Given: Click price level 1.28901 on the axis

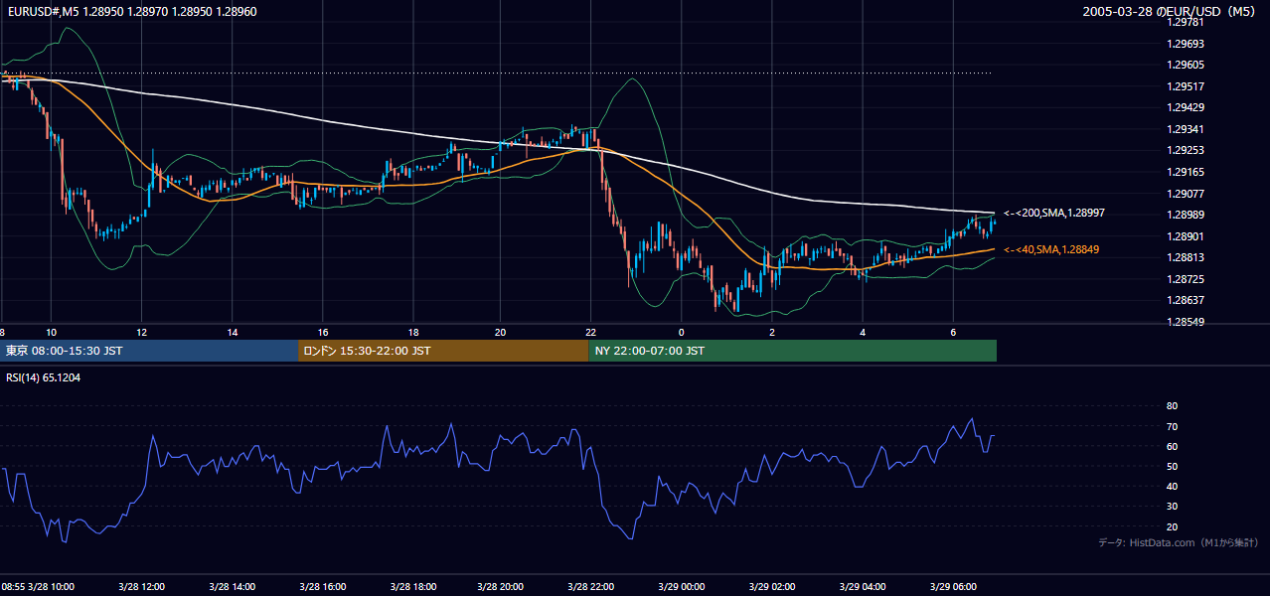Looking at the screenshot, I should (x=1186, y=236).
